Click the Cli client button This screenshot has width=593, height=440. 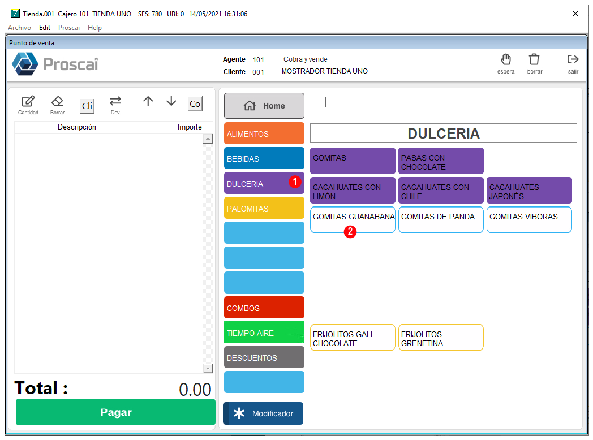pos(87,105)
